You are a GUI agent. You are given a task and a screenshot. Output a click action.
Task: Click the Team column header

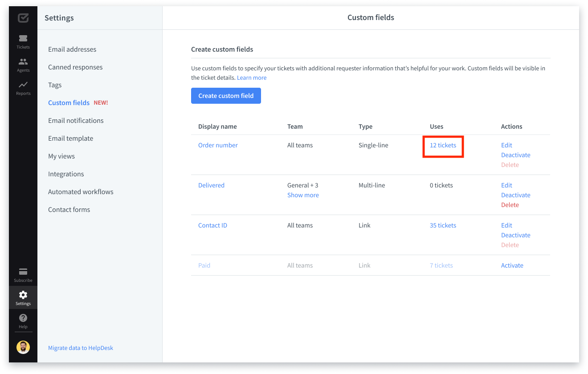[295, 126]
